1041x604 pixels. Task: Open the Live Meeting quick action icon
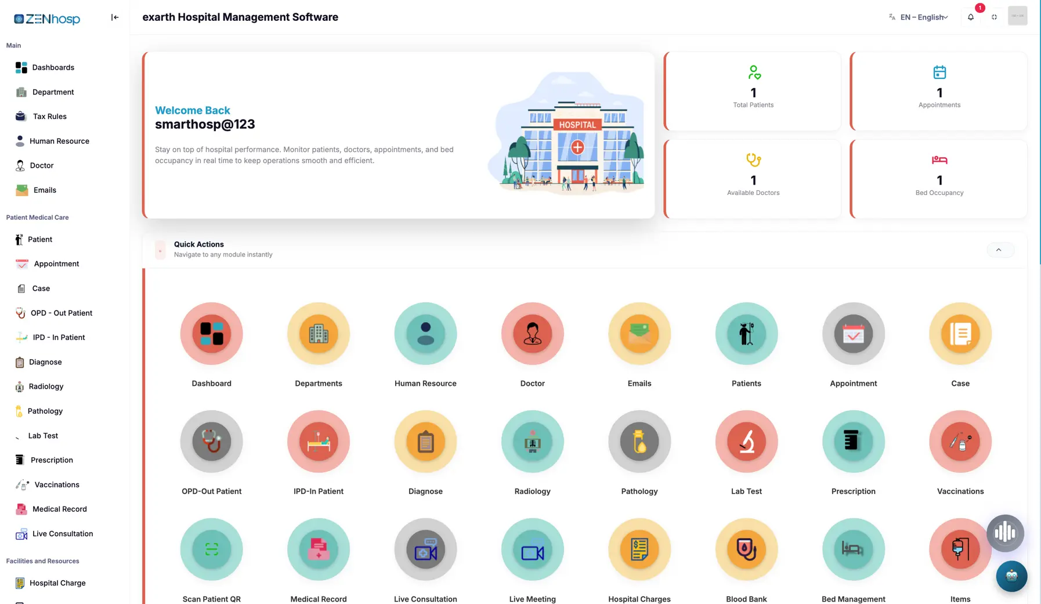[533, 549]
